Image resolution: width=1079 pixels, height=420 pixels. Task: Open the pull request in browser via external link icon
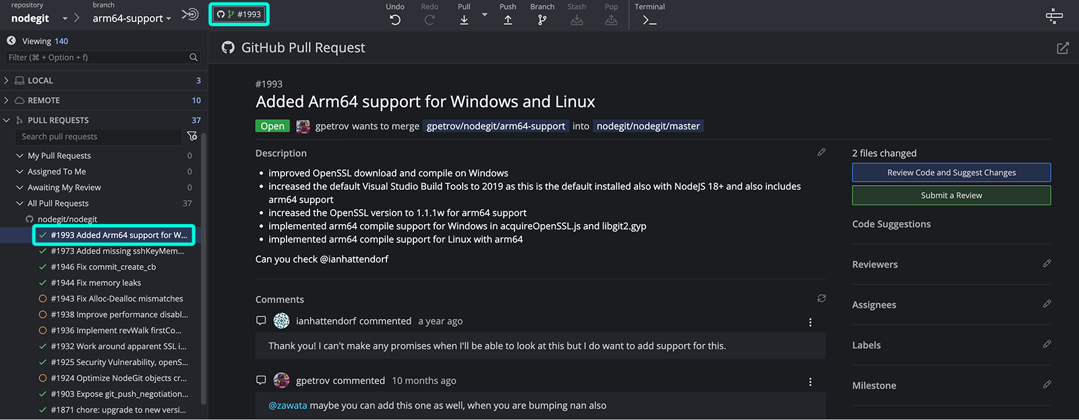point(1063,48)
